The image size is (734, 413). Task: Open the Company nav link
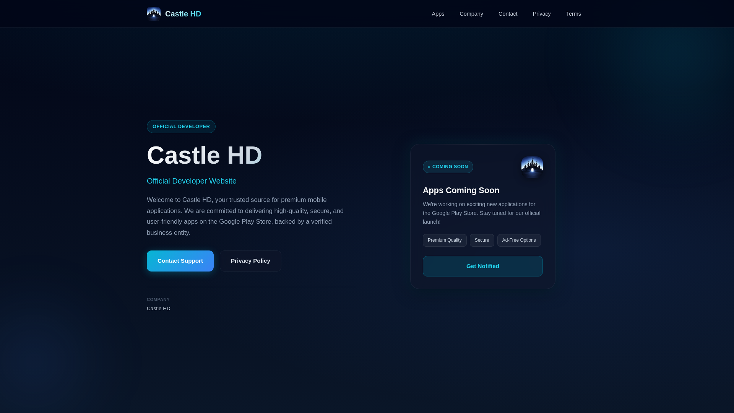pyautogui.click(x=471, y=14)
